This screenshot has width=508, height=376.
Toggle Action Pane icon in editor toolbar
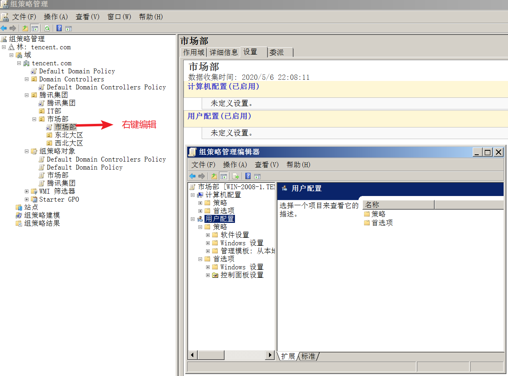[x=257, y=176]
